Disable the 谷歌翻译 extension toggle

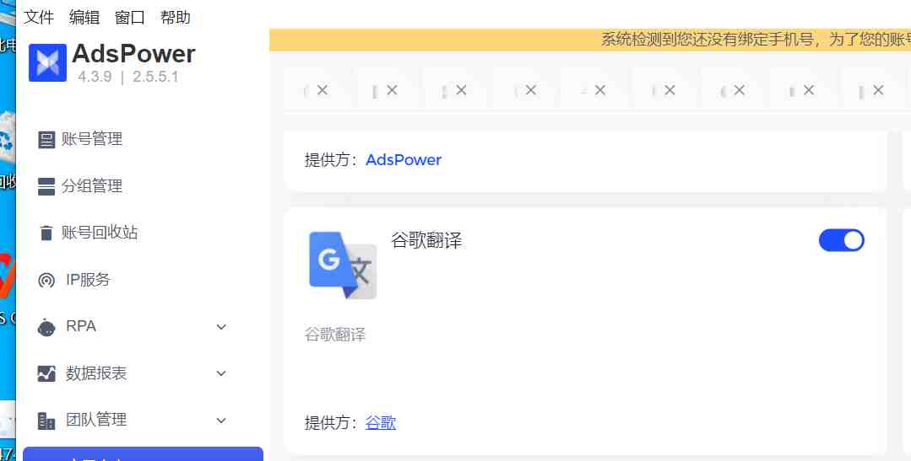pos(841,240)
